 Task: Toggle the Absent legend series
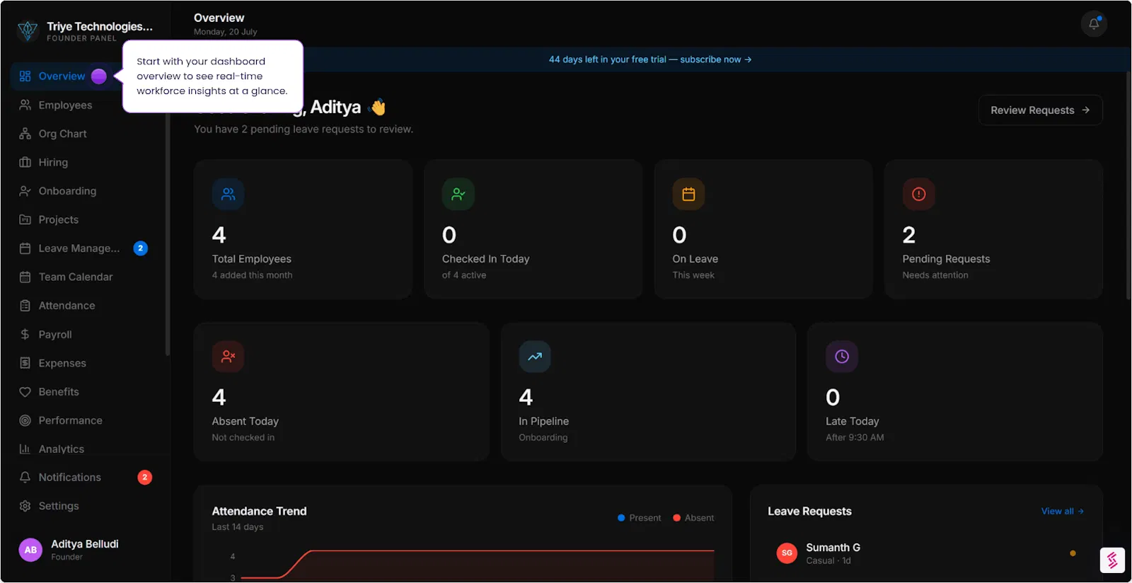pyautogui.click(x=693, y=518)
